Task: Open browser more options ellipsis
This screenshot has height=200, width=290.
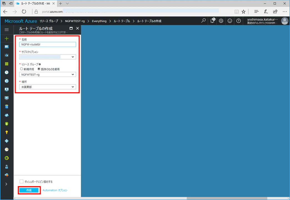Action: click(x=285, y=12)
